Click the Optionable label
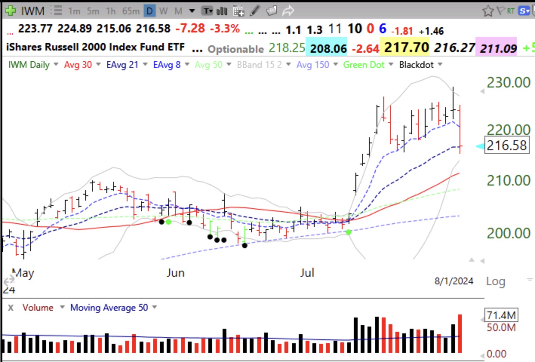The width and height of the screenshot is (535, 362). (236, 49)
